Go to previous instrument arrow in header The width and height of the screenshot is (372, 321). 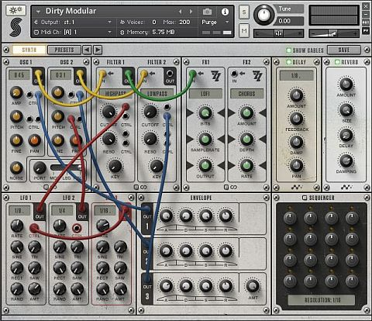pyautogui.click(x=180, y=12)
